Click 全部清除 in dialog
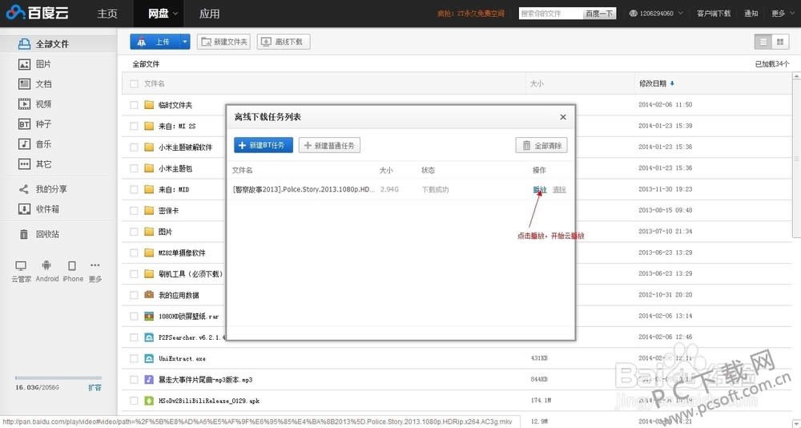 541,145
